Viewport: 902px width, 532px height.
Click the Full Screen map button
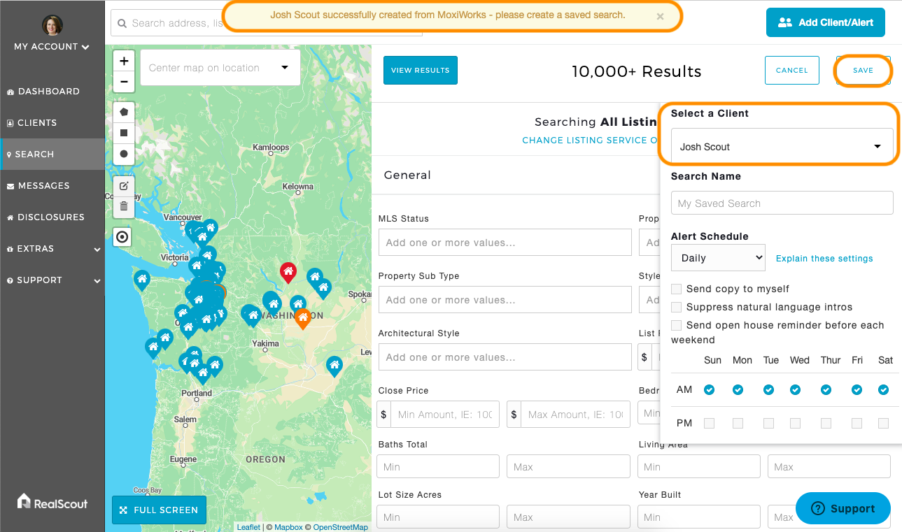159,510
